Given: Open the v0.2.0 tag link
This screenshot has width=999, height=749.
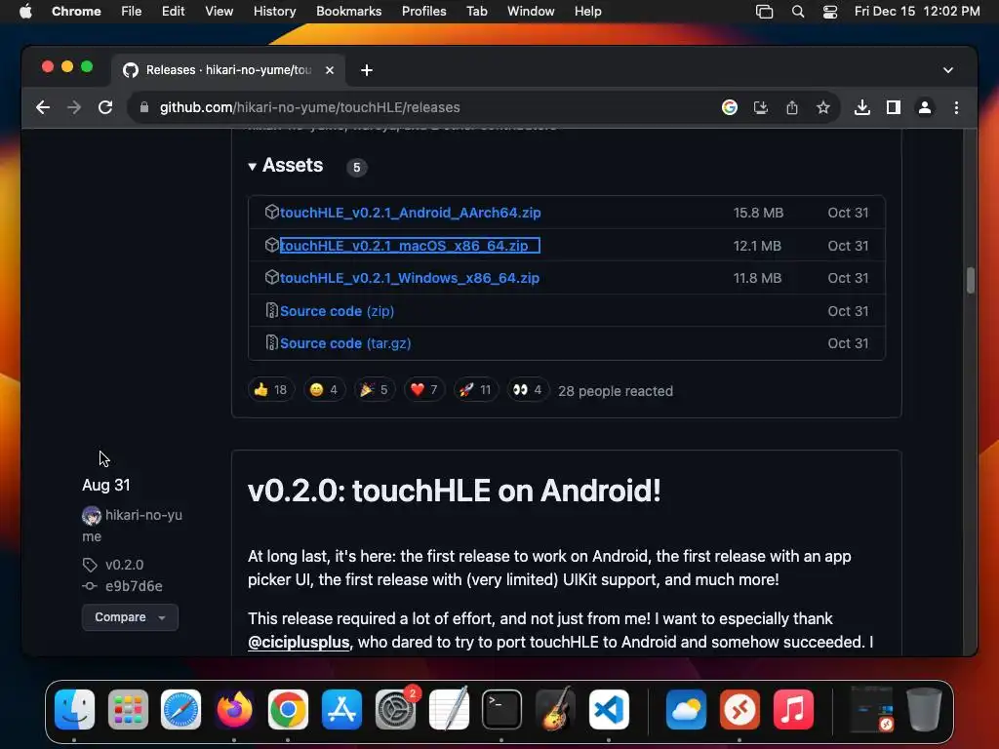Looking at the screenshot, I should tap(124, 565).
